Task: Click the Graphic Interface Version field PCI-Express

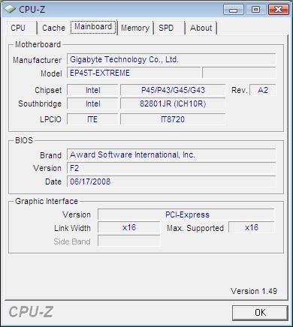Action: click(x=186, y=214)
